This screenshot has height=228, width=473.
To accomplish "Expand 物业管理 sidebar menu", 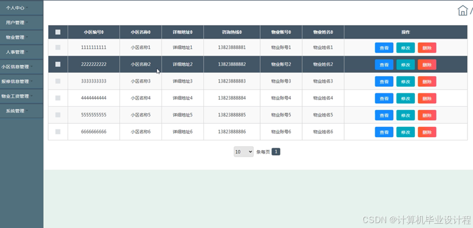I will (x=21, y=37).
